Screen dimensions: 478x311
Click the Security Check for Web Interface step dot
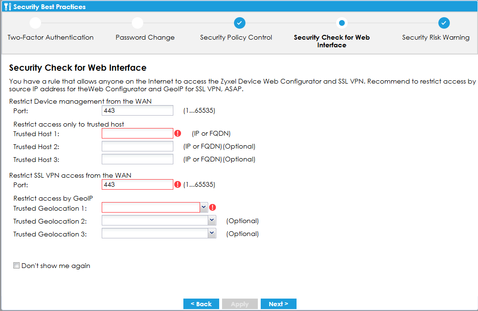tap(342, 23)
